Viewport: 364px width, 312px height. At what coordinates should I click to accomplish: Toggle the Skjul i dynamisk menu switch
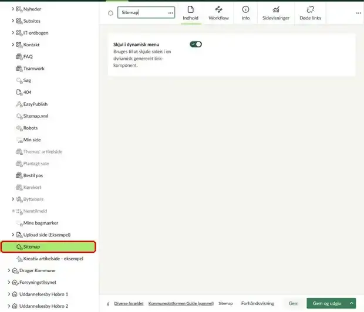[196, 44]
